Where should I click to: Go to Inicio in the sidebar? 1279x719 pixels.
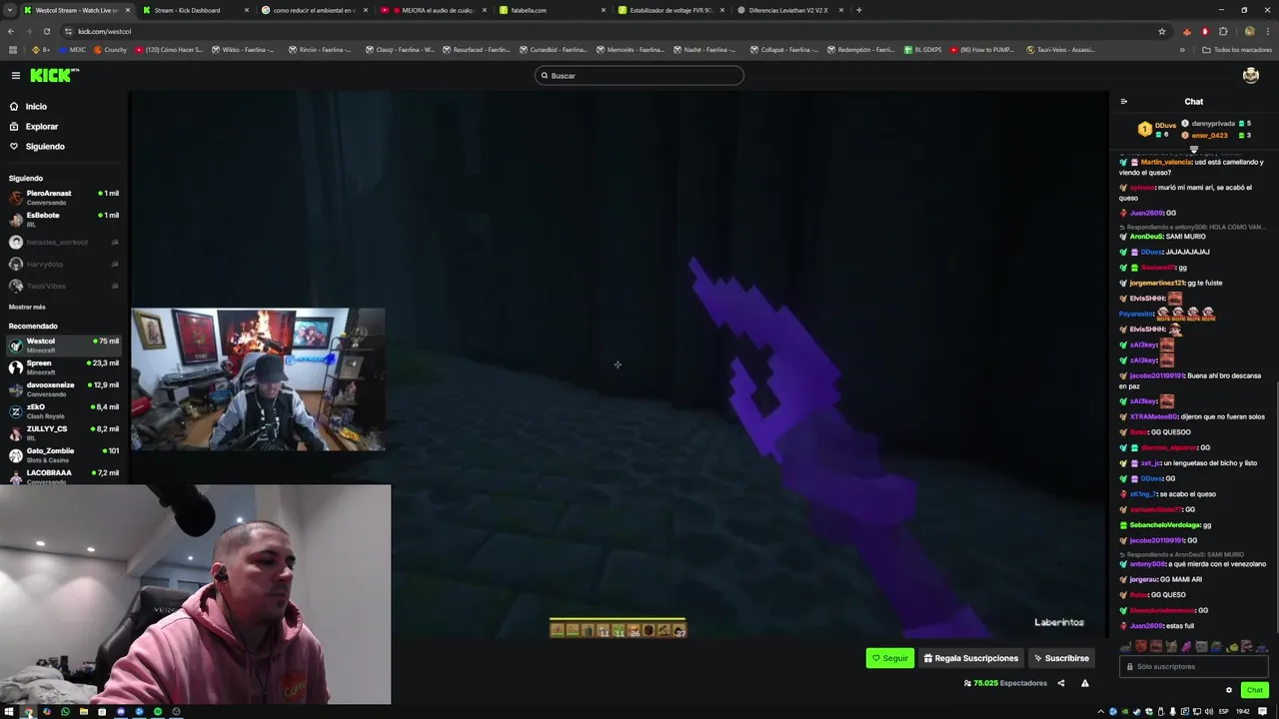(28, 107)
